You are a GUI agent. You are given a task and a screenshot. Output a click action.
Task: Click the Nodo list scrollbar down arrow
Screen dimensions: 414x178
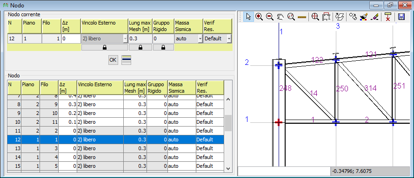(228, 169)
